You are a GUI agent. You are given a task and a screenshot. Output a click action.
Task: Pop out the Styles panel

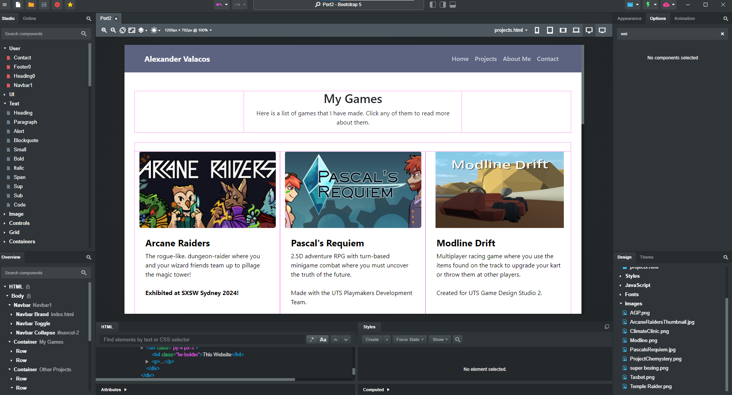(x=607, y=327)
